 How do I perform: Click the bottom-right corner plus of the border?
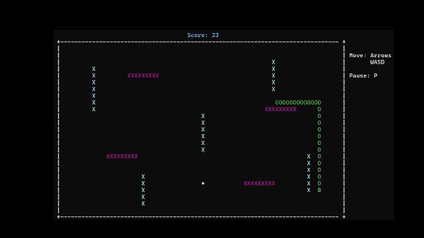tap(344, 217)
